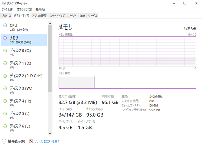
Task: Open リソース モニターを開く link
Action: coord(47,141)
